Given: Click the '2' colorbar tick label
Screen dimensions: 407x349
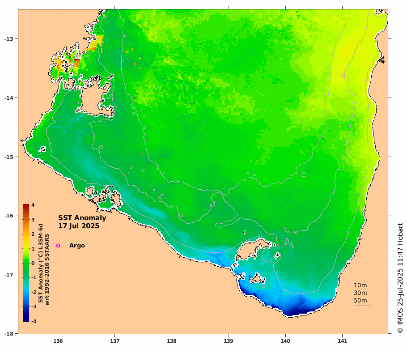Looking at the screenshot, I should tap(33, 234).
